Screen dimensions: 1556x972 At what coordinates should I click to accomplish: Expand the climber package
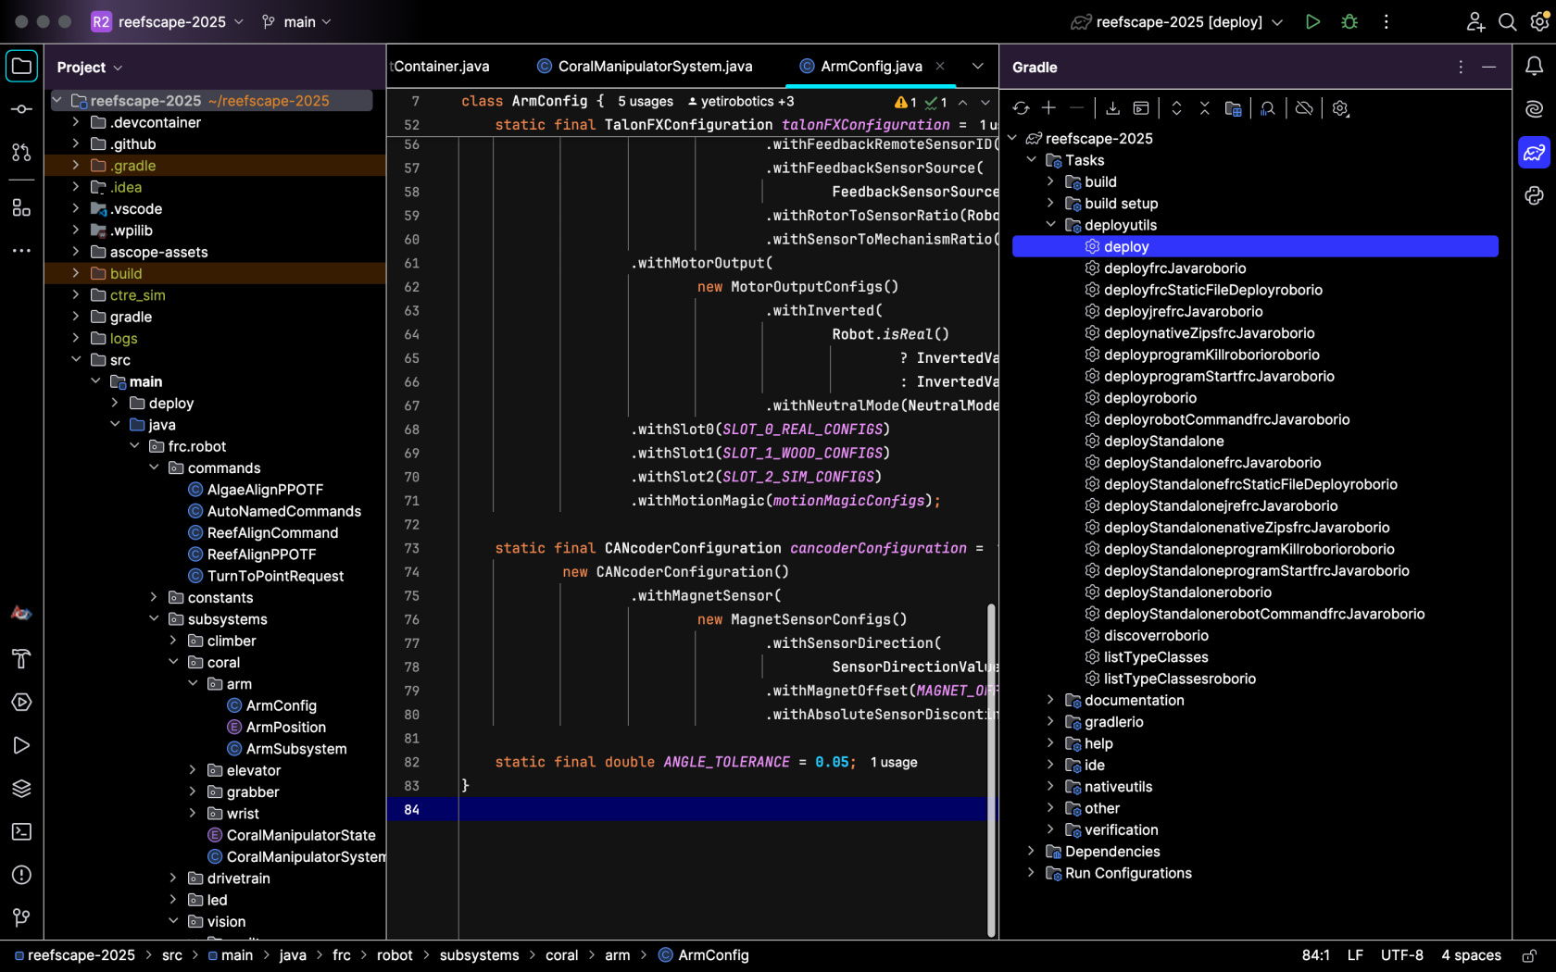(173, 641)
